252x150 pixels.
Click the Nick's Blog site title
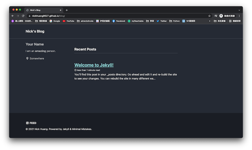(x=35, y=31)
